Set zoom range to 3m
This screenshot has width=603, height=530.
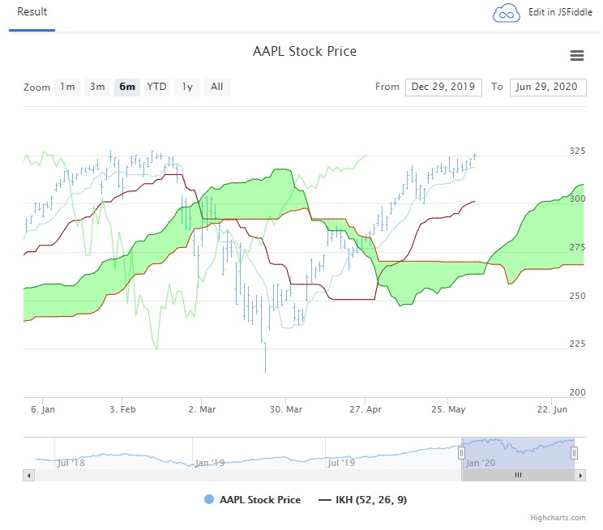pos(97,87)
